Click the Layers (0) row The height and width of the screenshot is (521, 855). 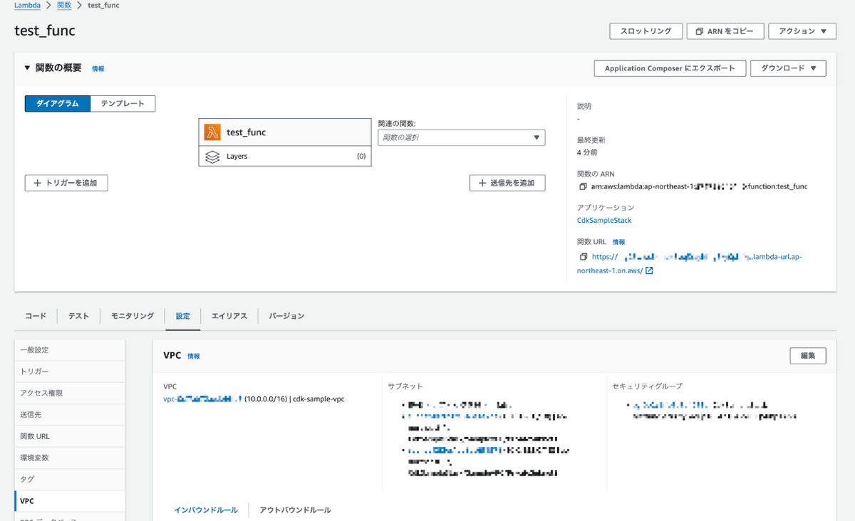pos(285,157)
